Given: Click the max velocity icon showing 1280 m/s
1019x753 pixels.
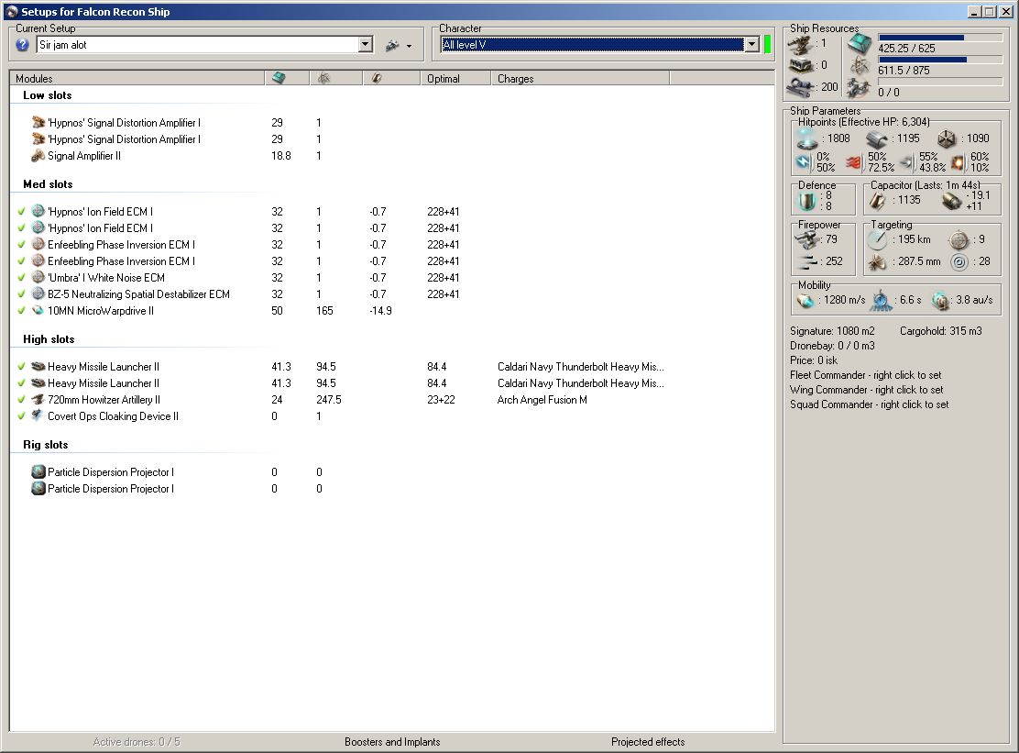Looking at the screenshot, I should click(805, 301).
